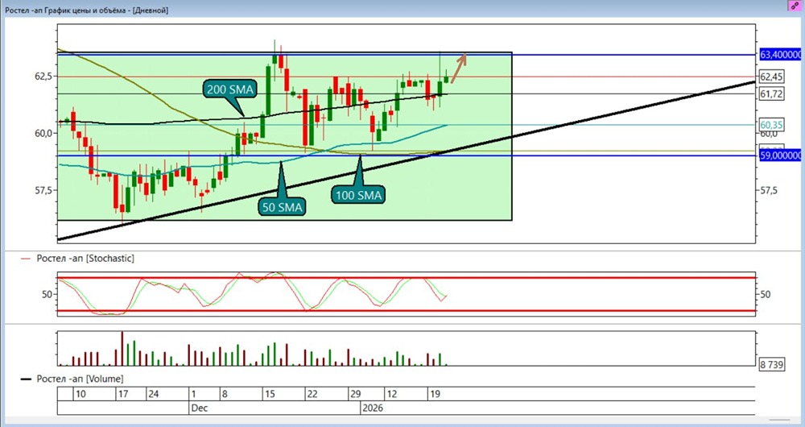The image size is (805, 427).
Task: Click the pink chain link icon
Action: [795, 6]
